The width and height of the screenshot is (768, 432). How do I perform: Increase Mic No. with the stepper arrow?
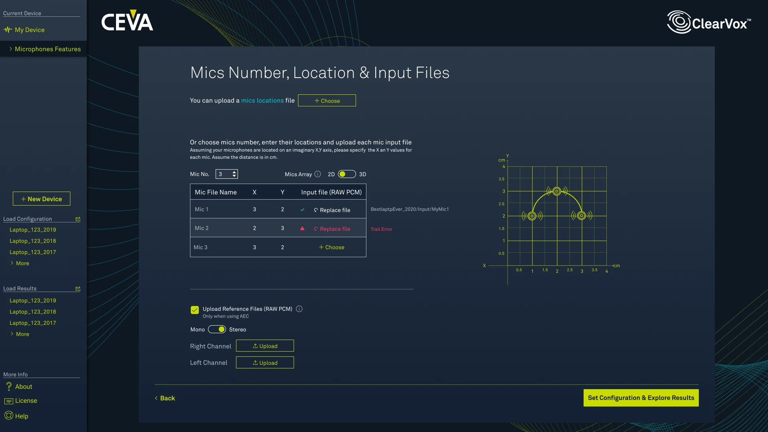[x=234, y=172]
